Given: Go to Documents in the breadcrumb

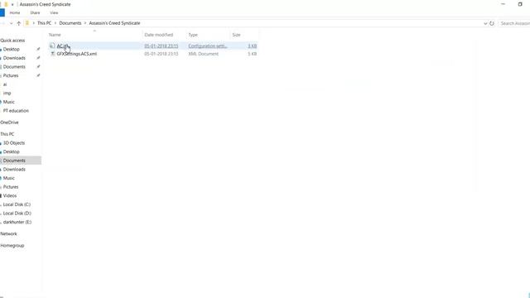Looking at the screenshot, I should tap(70, 23).
